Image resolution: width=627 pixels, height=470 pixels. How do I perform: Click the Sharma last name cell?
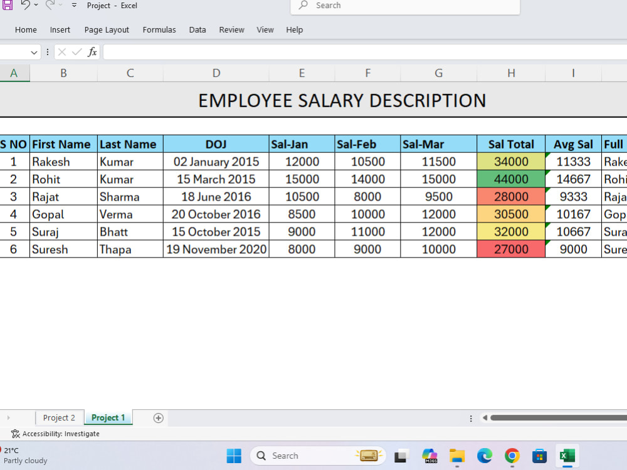coord(130,197)
